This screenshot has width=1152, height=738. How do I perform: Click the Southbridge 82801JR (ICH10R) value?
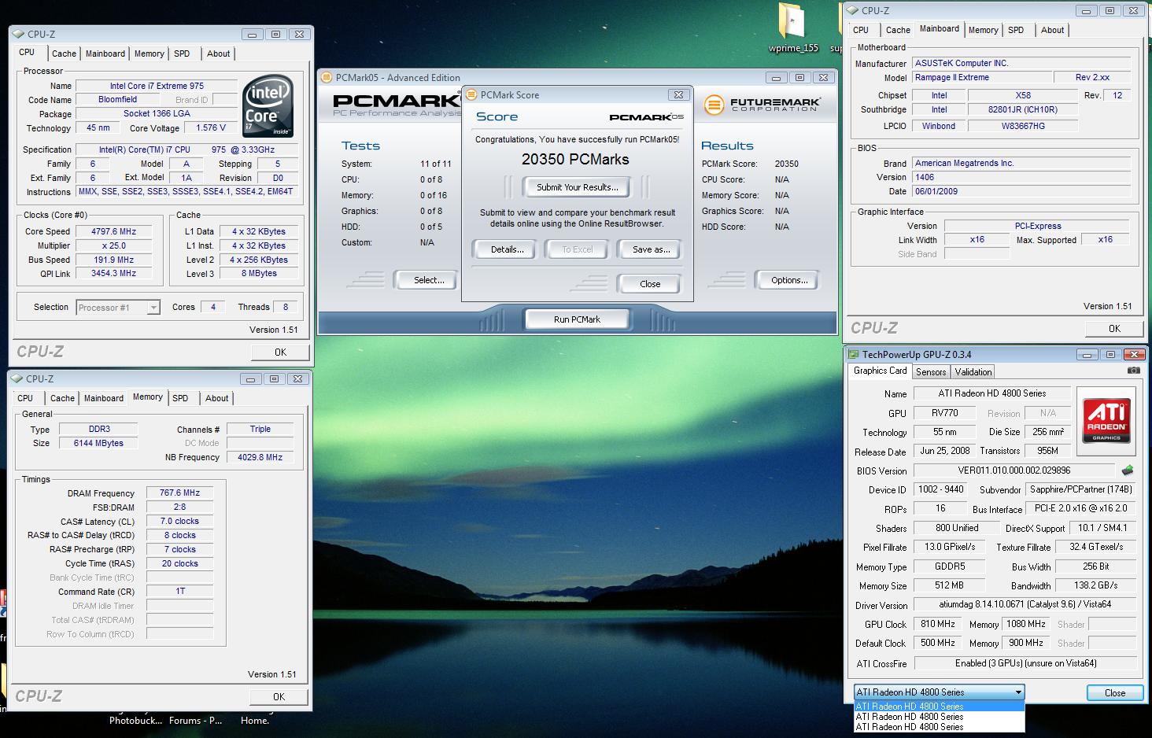1023,109
